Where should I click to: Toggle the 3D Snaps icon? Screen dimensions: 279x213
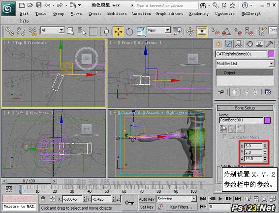215,32
